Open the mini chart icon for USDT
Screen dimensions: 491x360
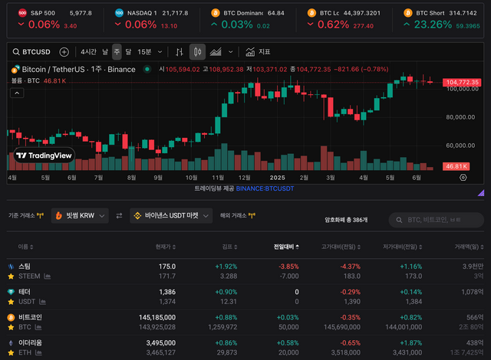43,302
